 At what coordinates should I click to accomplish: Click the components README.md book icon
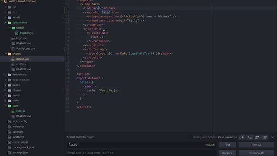(13, 43)
